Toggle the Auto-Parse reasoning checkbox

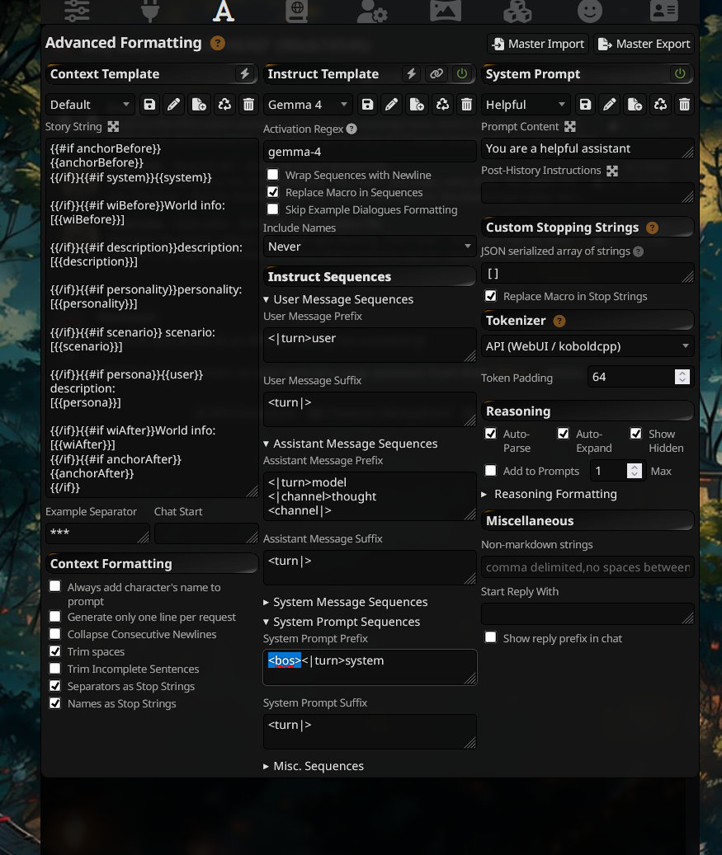coord(491,434)
